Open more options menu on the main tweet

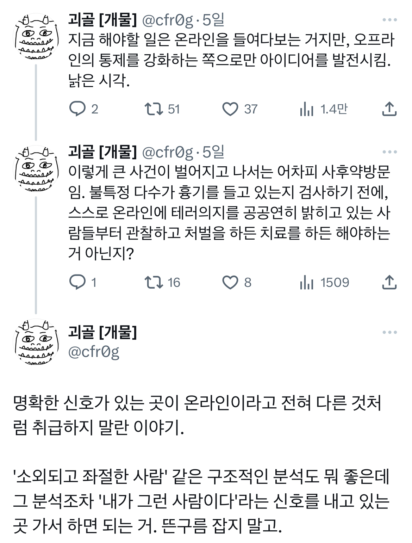(389, 332)
